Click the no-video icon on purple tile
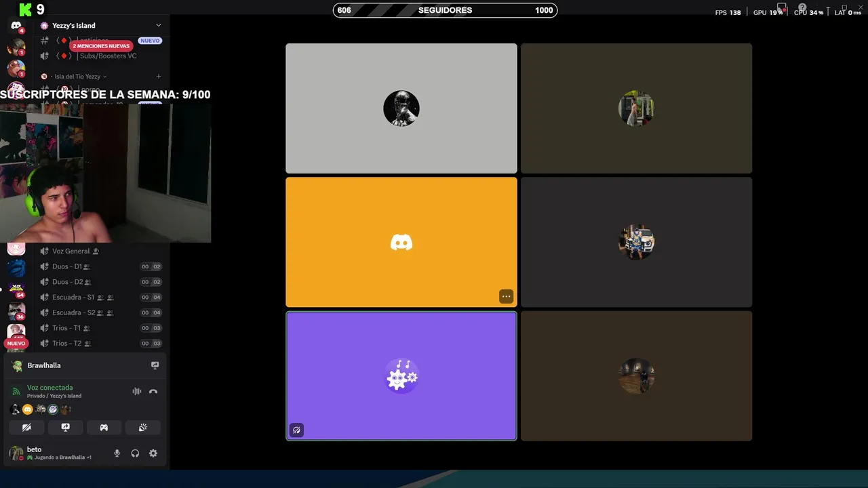This screenshot has width=868, height=488. pos(296,430)
